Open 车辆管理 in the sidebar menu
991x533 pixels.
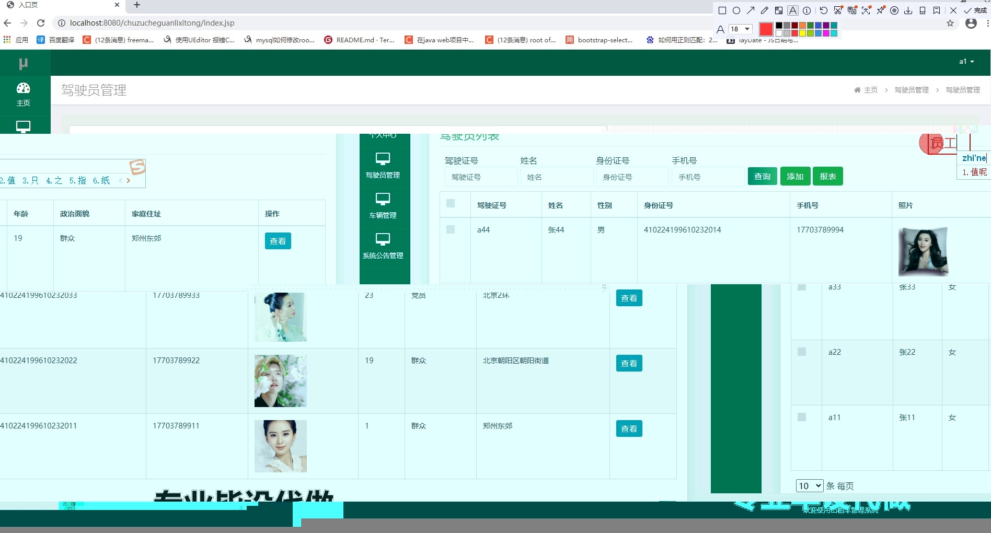383,206
